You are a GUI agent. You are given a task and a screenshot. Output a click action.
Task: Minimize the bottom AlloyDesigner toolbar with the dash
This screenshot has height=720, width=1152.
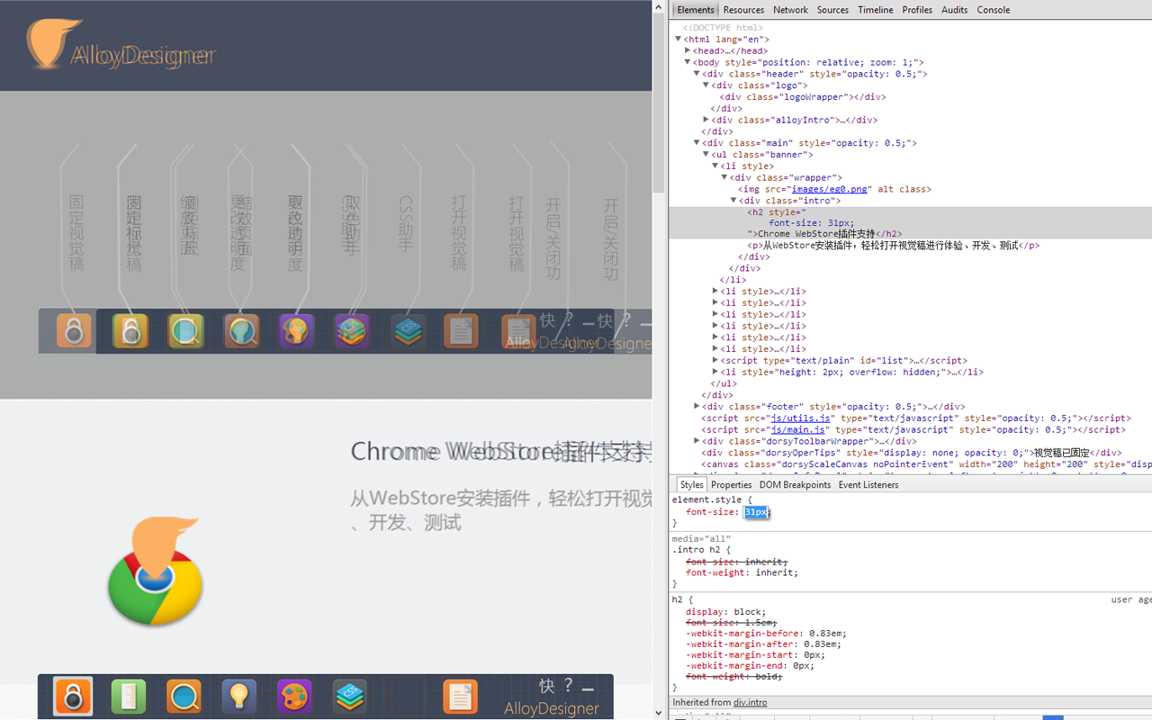click(x=588, y=688)
